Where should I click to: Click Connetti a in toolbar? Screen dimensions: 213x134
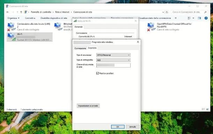[x=30, y=18]
